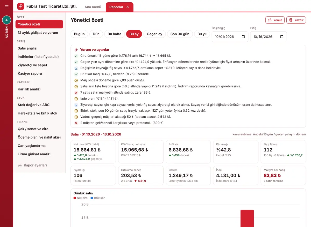Select the Bu yıl period

click(x=202, y=34)
